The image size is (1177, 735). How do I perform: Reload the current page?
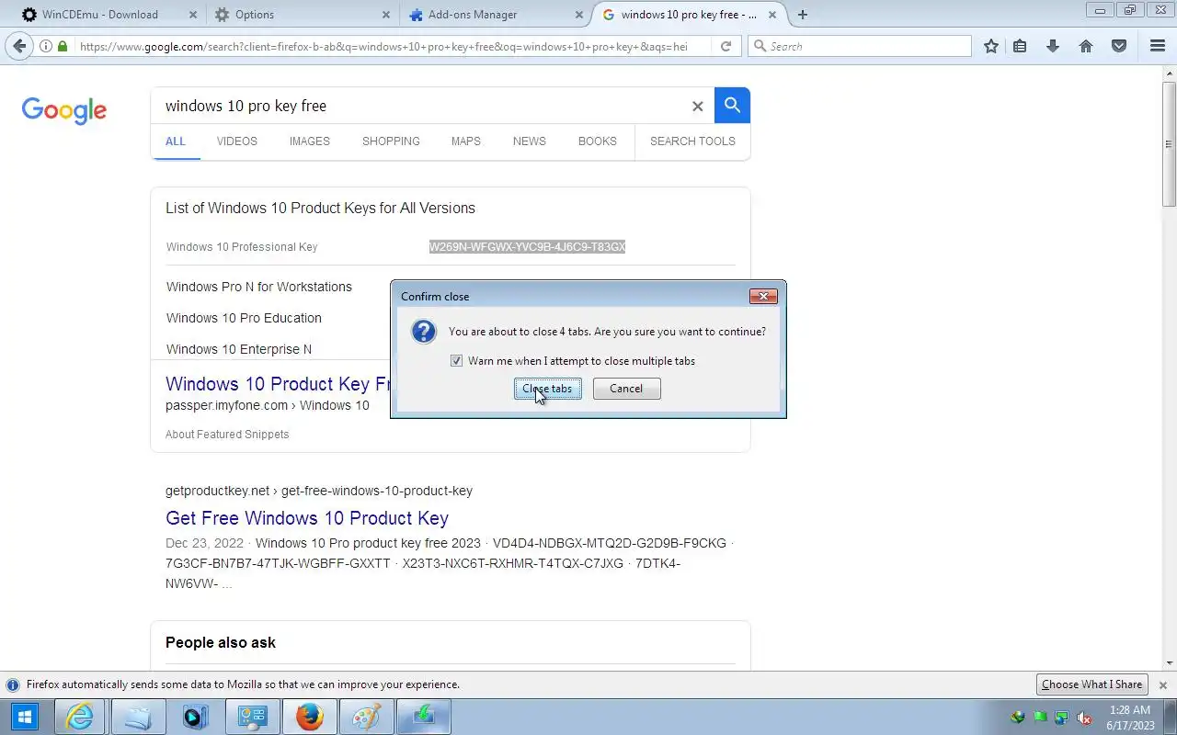726,46
